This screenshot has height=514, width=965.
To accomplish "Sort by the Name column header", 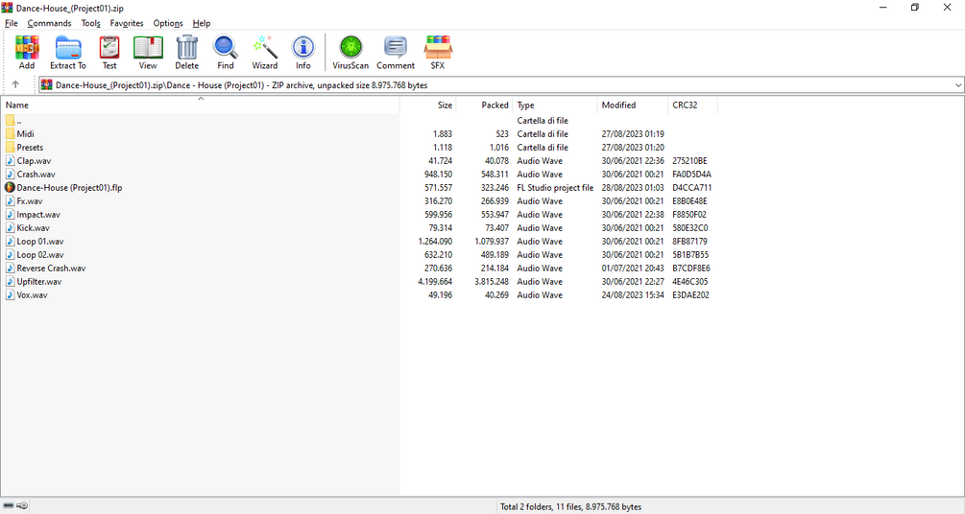I will click(x=200, y=105).
